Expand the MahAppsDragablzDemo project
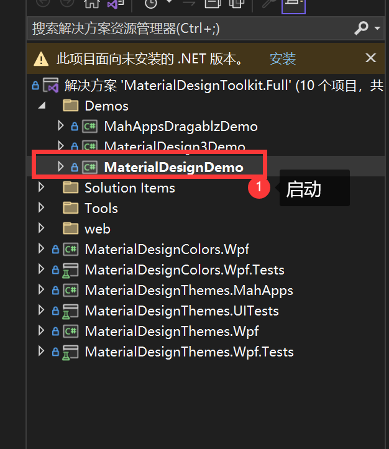389x449 pixels. 60,125
